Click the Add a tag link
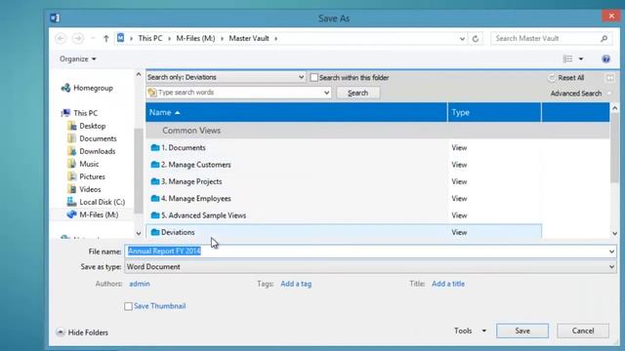Viewport: 625px width, 351px height. tap(296, 284)
